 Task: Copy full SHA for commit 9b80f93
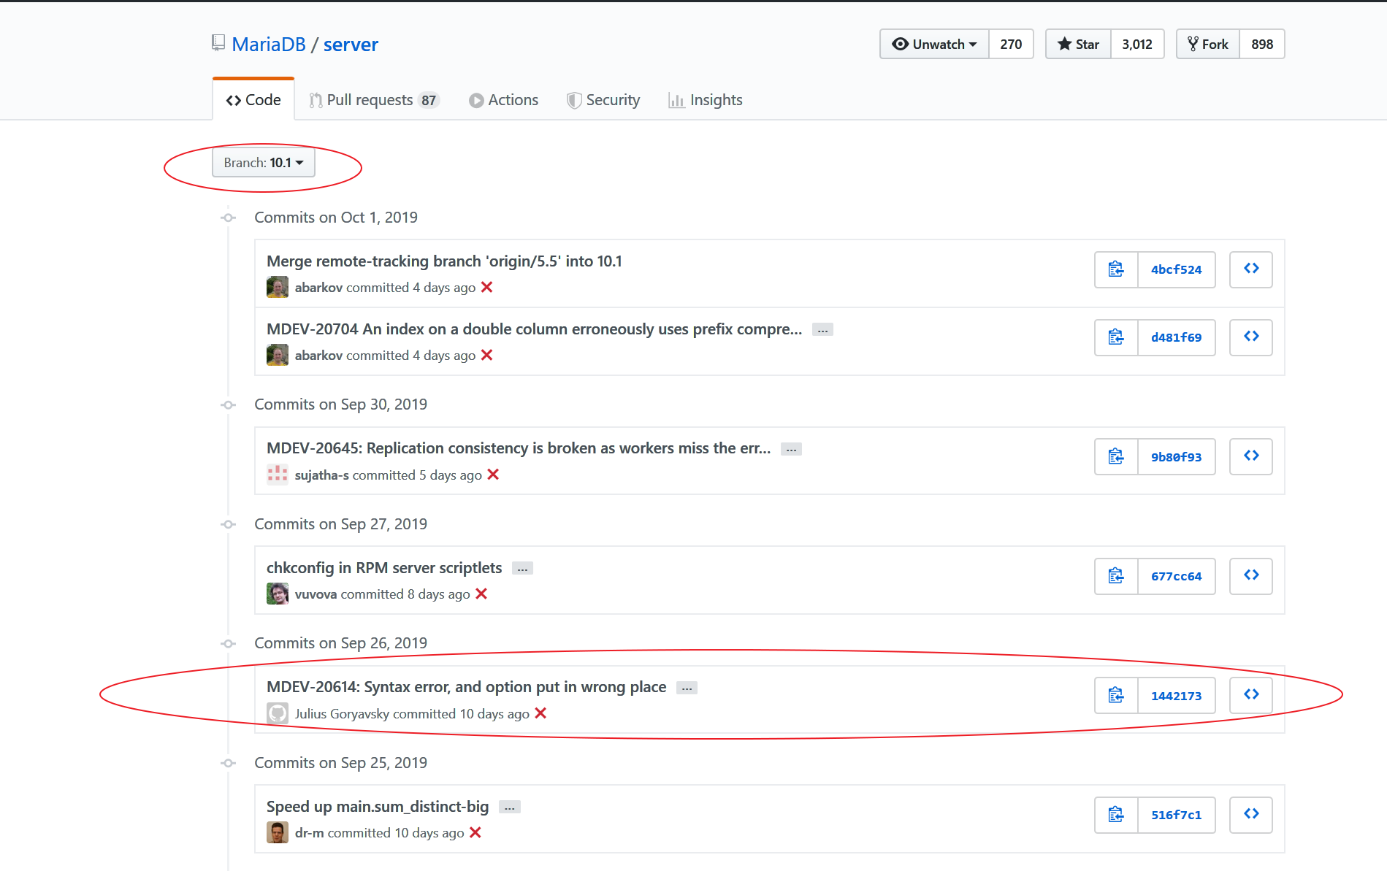tap(1115, 456)
